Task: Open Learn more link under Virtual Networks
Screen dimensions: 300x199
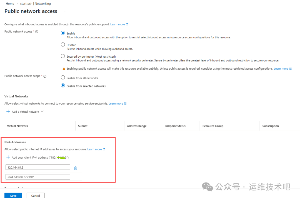Action: click(116, 104)
